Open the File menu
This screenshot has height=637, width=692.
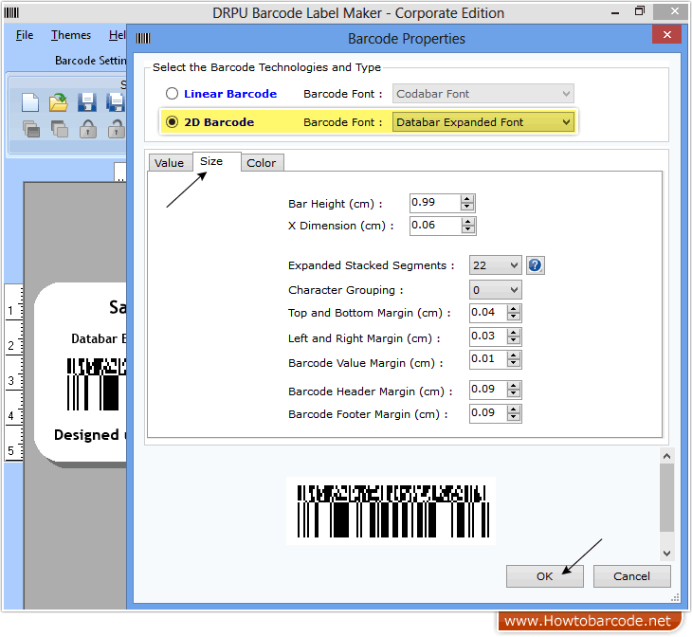pos(25,35)
